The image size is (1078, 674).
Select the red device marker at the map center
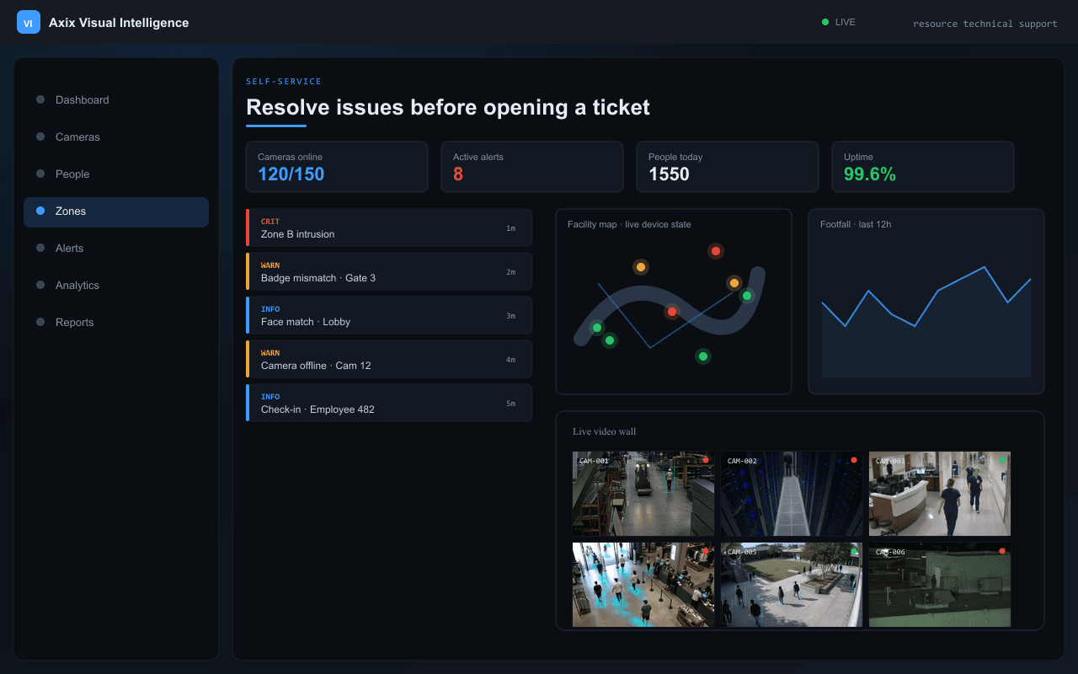pyautogui.click(x=672, y=312)
